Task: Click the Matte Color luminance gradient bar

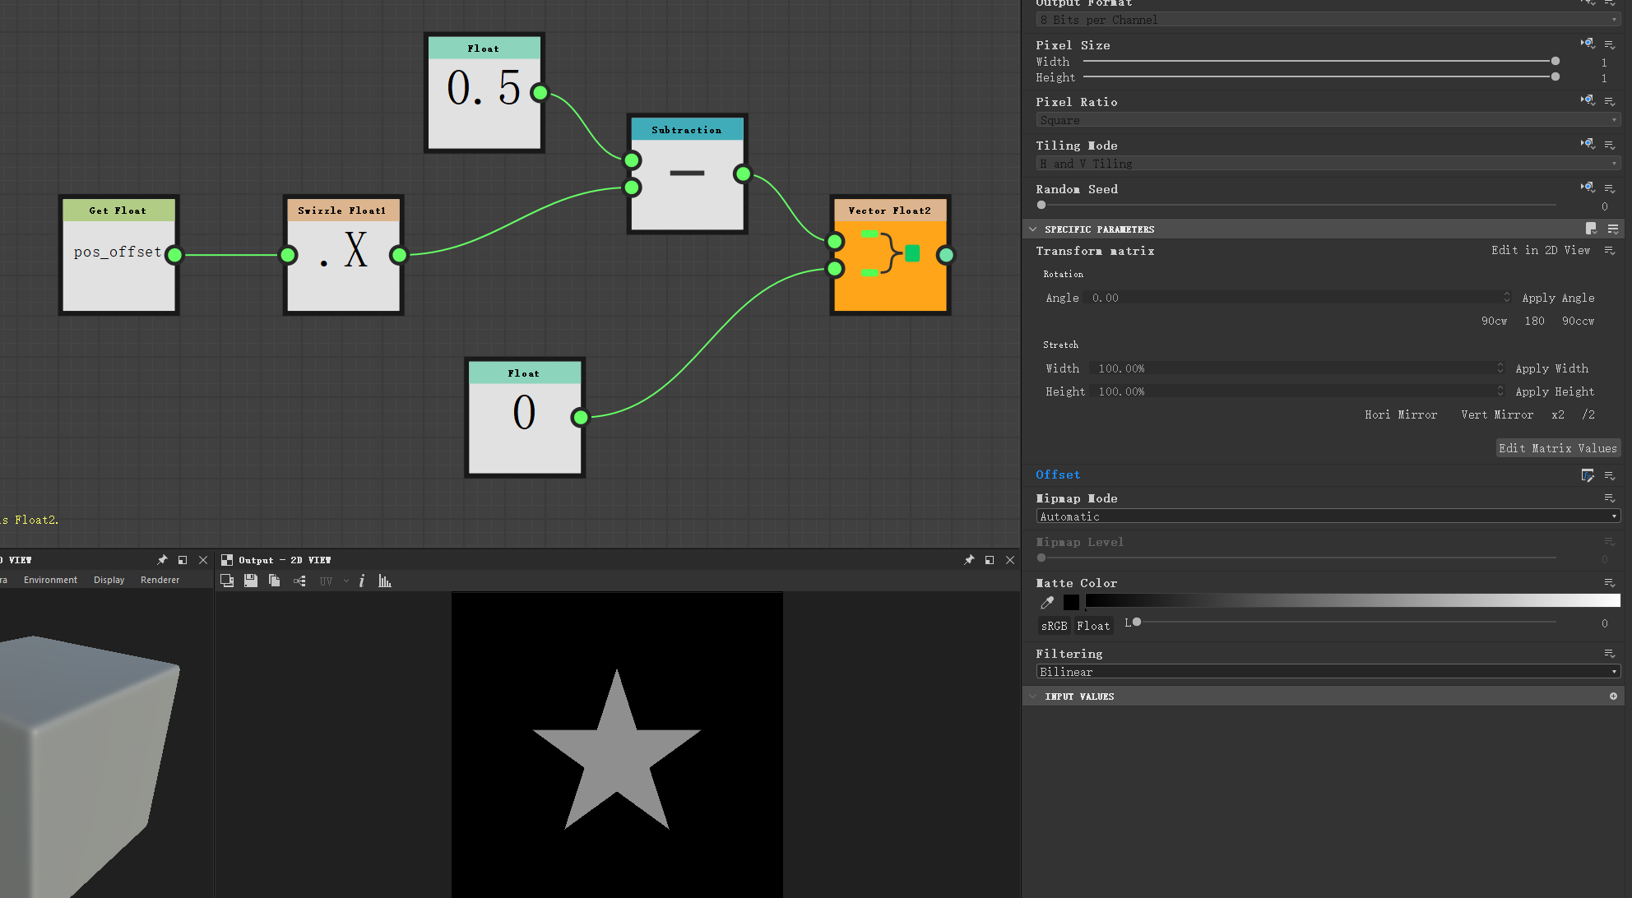Action: click(x=1352, y=601)
